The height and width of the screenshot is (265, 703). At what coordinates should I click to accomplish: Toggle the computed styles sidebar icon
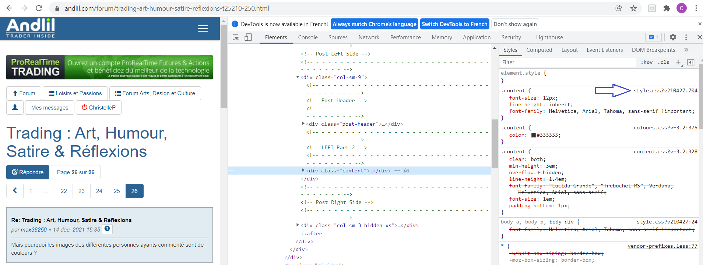coord(691,62)
